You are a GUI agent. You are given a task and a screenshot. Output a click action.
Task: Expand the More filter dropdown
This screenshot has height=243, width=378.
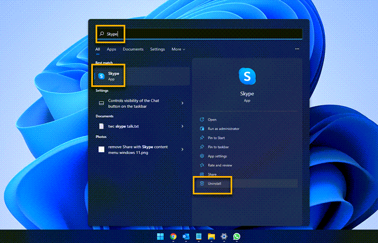[x=178, y=49]
